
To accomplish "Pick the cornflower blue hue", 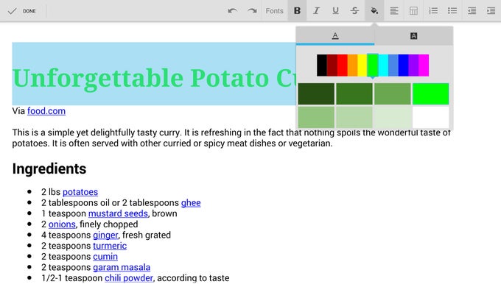I will tap(393, 65).
